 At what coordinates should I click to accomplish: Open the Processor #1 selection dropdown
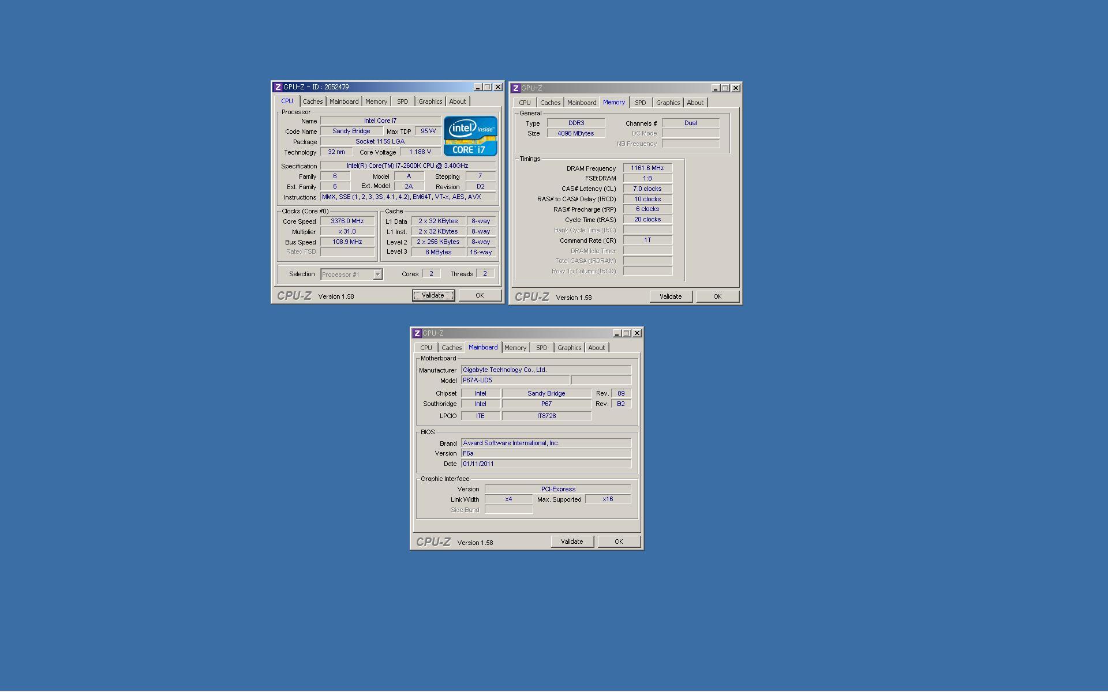tap(377, 274)
